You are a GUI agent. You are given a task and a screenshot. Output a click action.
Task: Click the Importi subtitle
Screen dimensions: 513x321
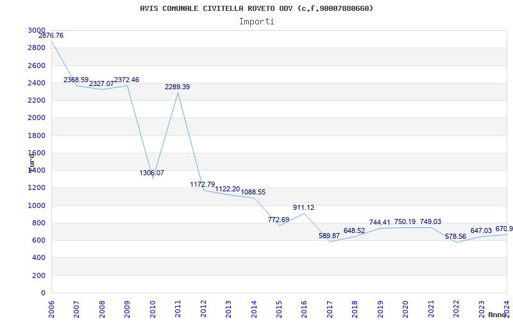point(256,22)
